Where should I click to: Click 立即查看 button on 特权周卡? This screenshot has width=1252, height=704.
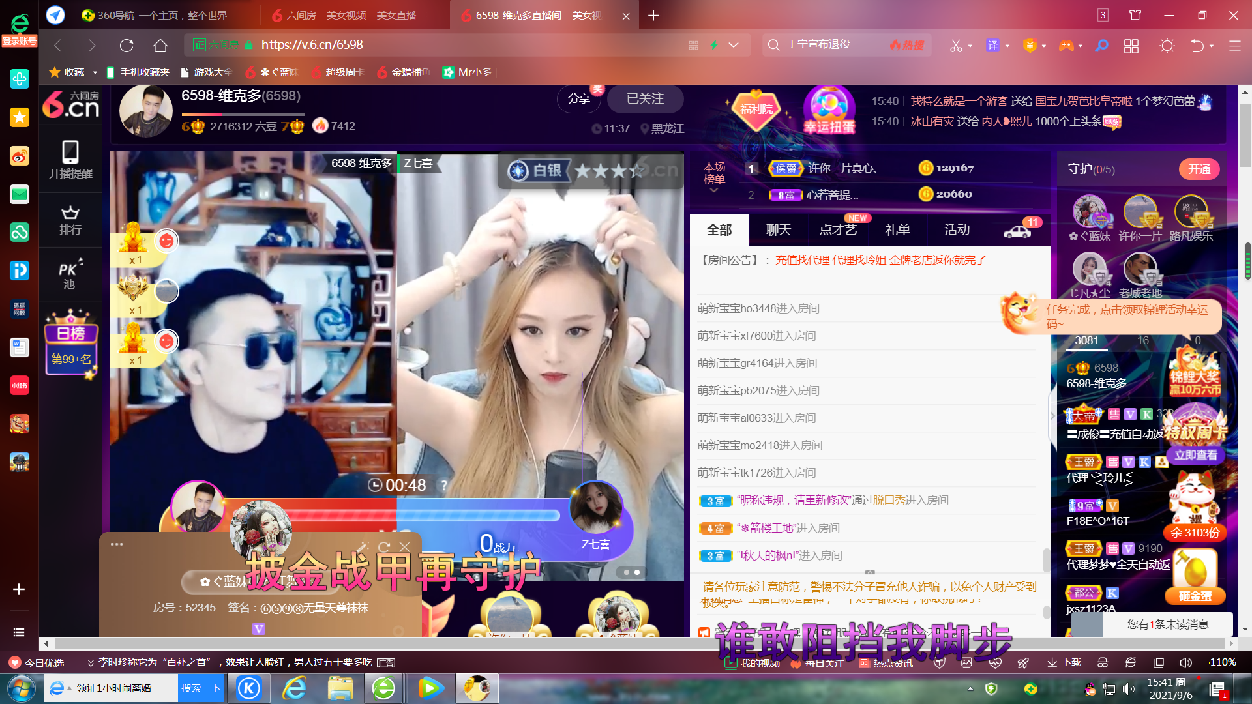click(x=1195, y=455)
